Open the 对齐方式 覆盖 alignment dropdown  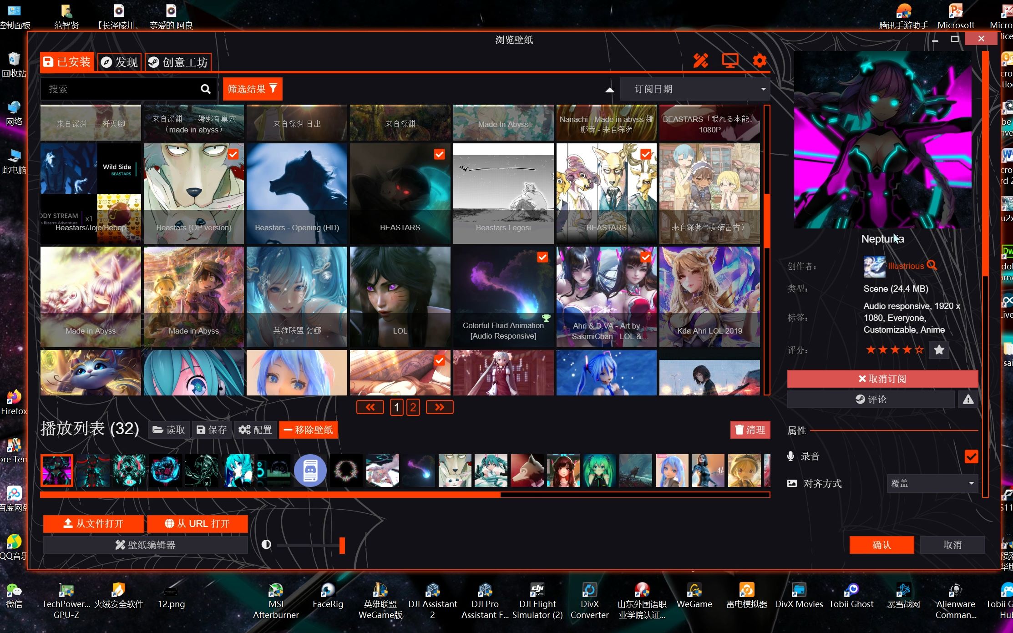pyautogui.click(x=932, y=483)
